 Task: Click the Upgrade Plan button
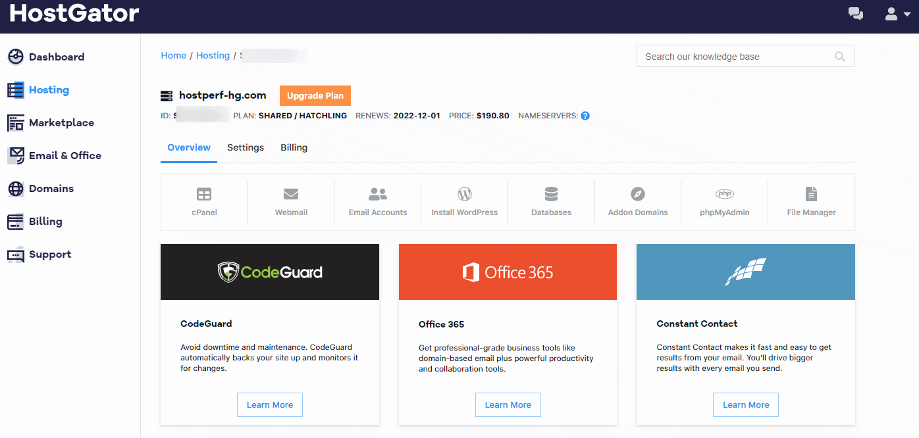[315, 95]
